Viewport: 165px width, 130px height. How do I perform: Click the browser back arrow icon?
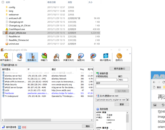[154, 82]
